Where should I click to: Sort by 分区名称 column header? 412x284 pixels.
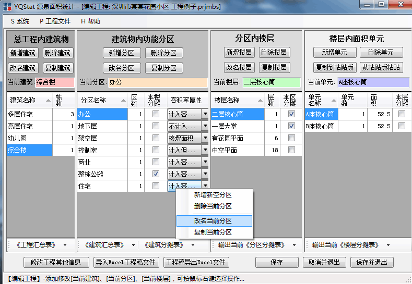102,100
